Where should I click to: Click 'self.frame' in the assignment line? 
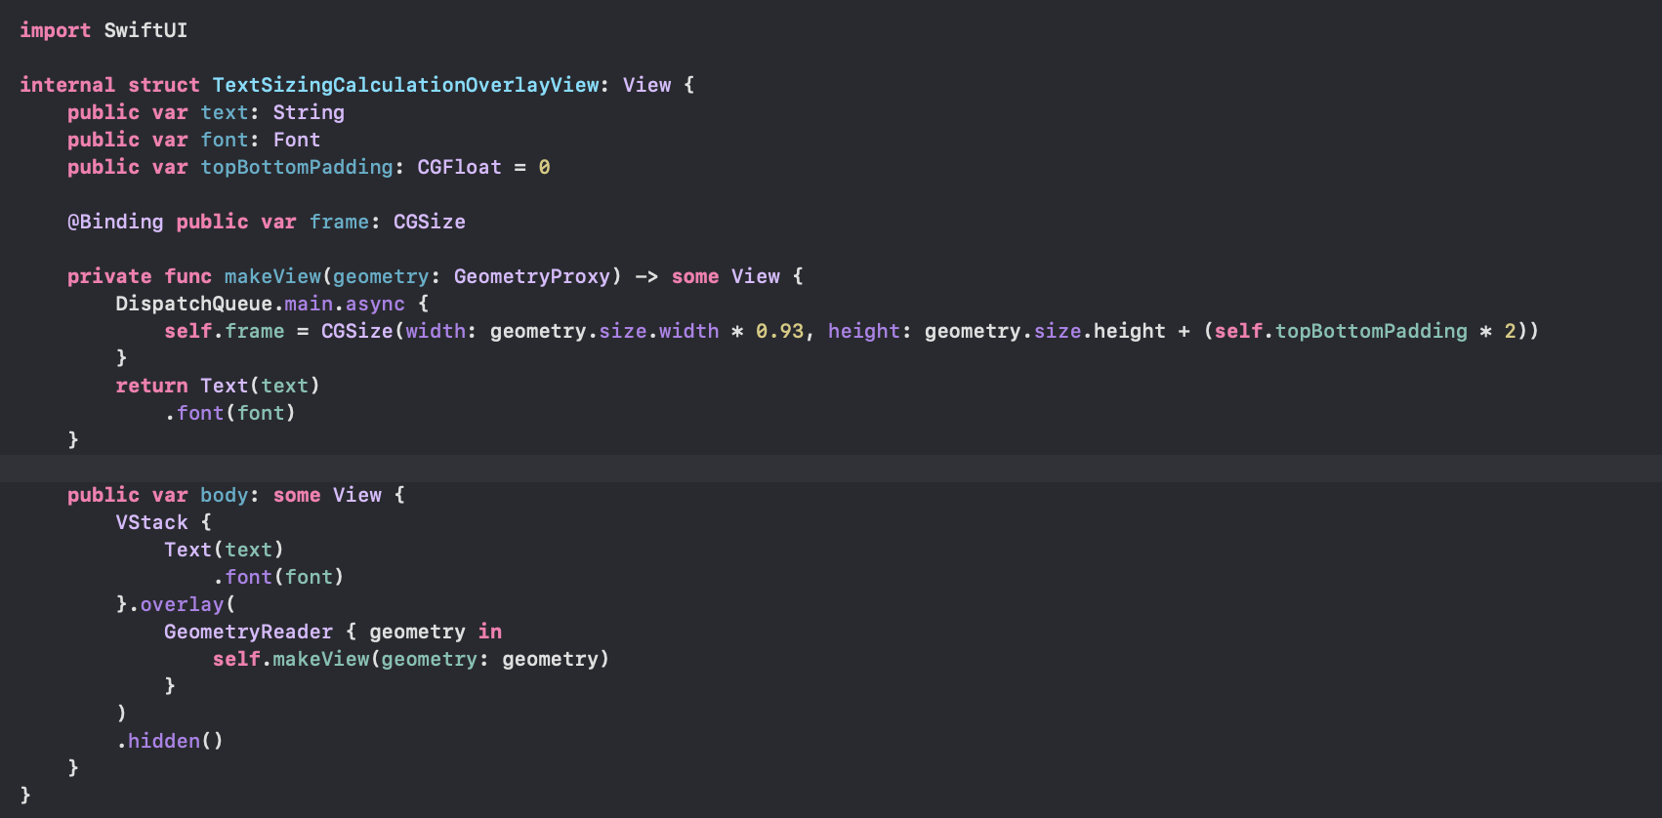click(225, 331)
